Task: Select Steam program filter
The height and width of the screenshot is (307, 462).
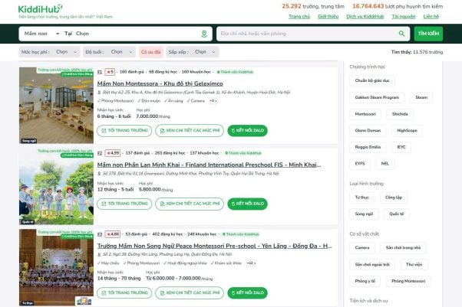Action: 421,97
